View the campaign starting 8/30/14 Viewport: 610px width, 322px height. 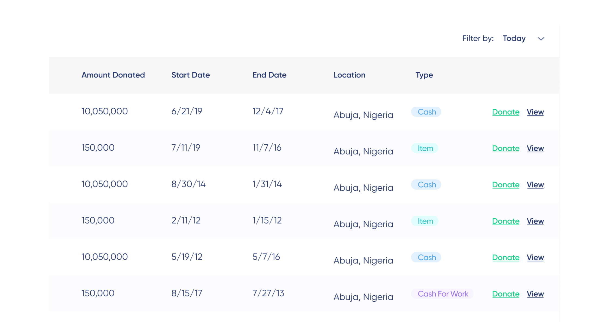click(535, 185)
